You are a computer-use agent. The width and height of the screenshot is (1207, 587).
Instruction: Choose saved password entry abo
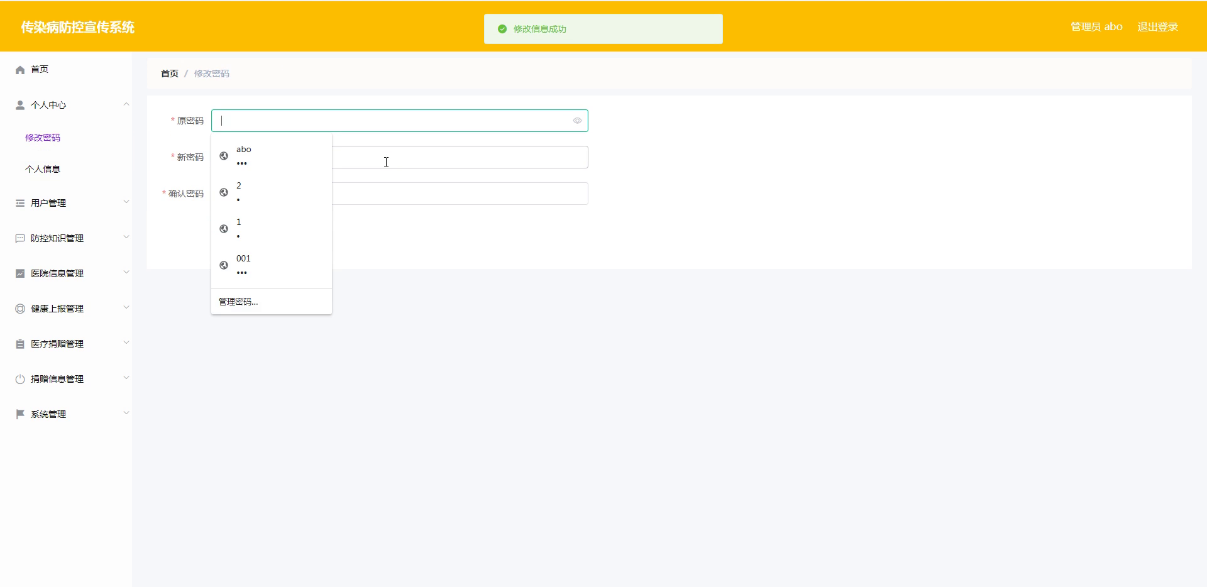click(x=272, y=156)
